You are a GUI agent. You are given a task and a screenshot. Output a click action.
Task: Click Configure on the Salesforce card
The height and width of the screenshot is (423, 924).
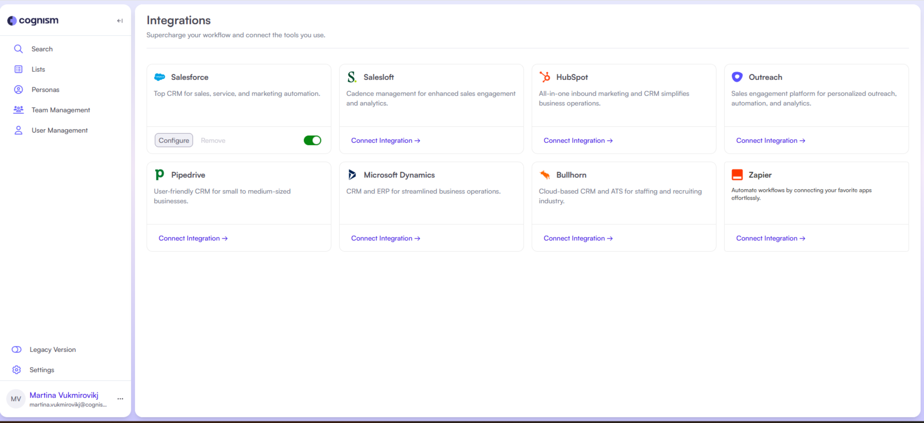(x=174, y=140)
